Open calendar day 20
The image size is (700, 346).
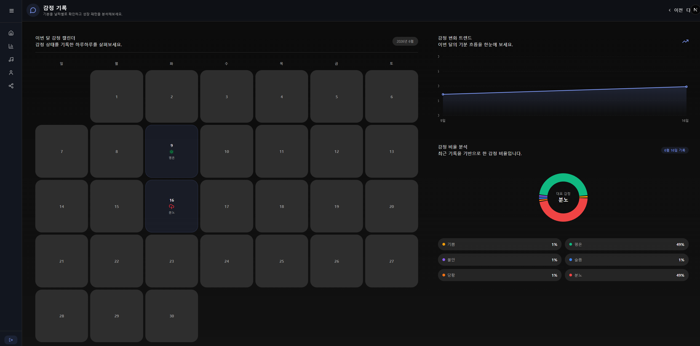(x=392, y=206)
